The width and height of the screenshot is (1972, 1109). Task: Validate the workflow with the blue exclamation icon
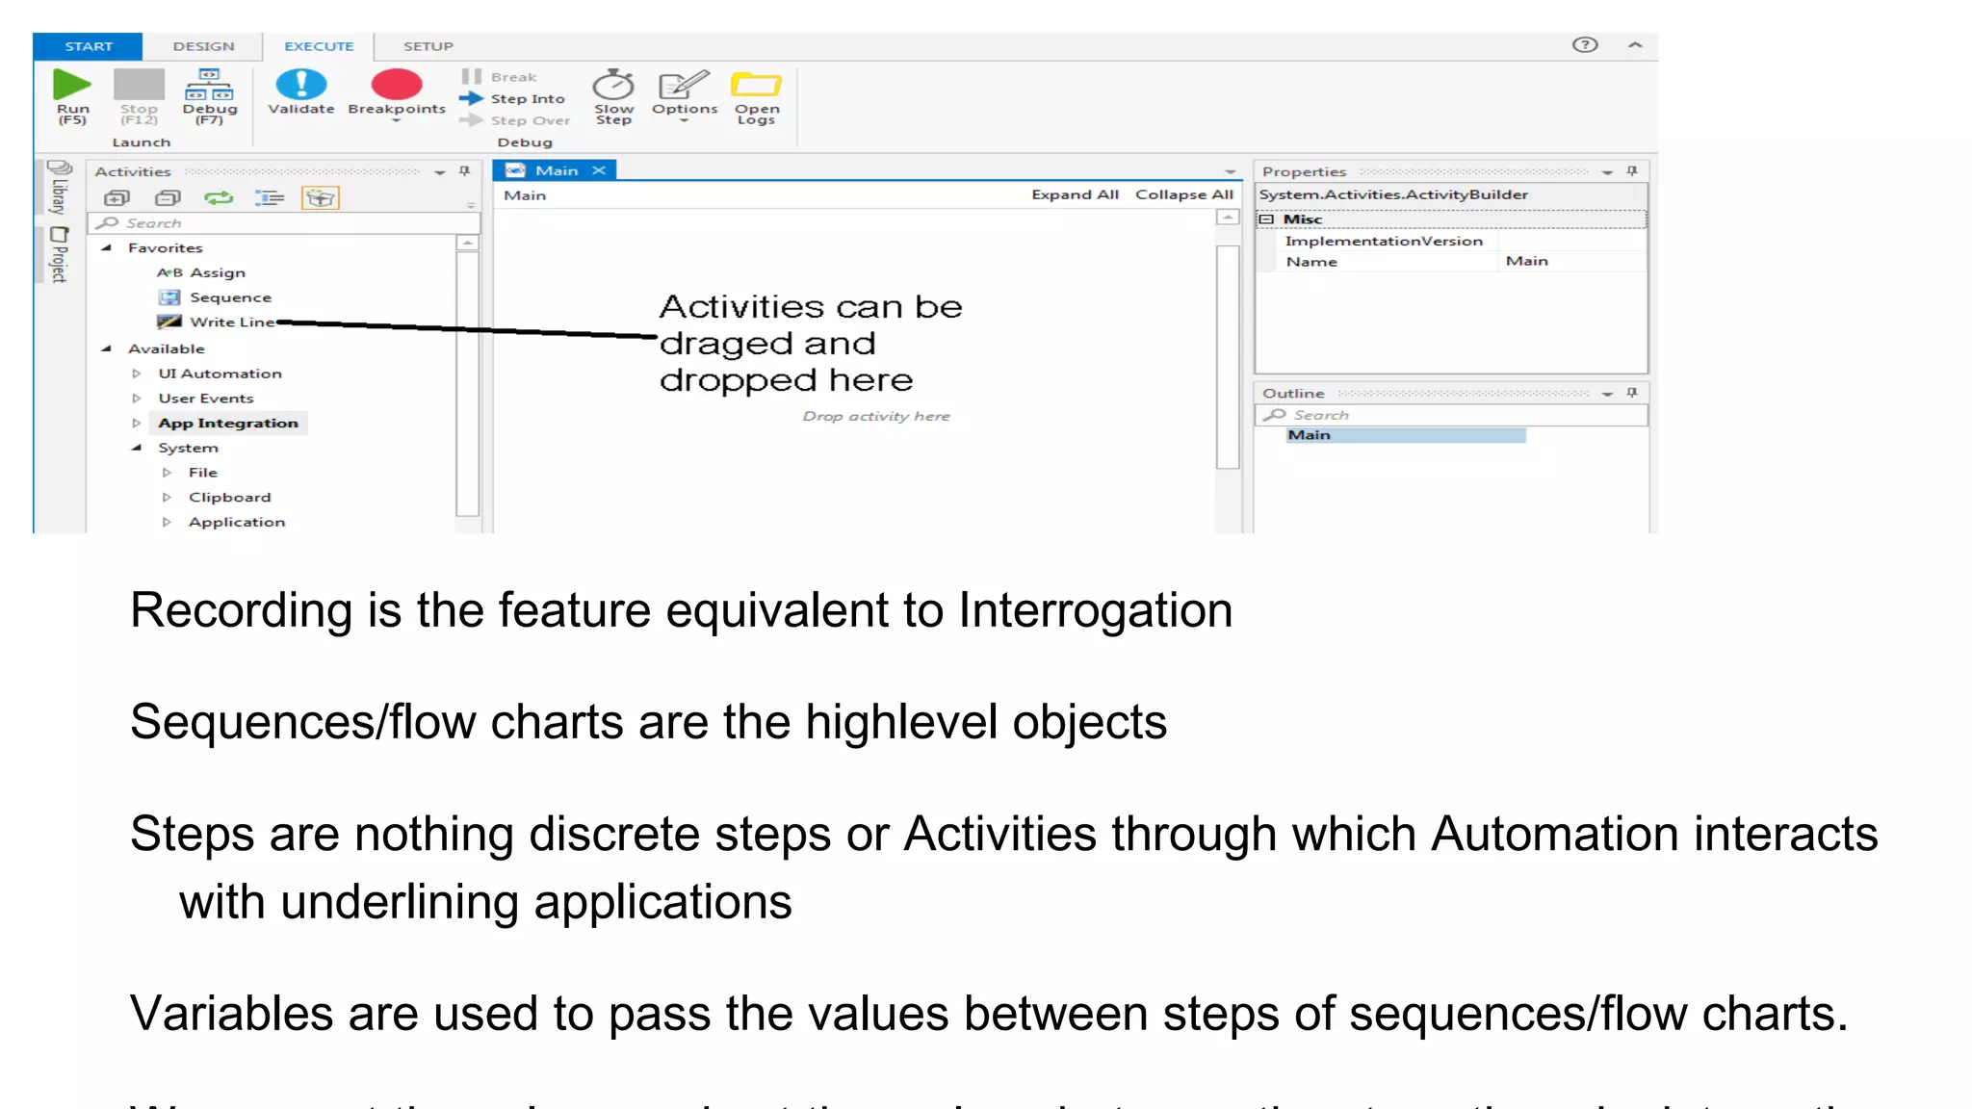(x=301, y=92)
